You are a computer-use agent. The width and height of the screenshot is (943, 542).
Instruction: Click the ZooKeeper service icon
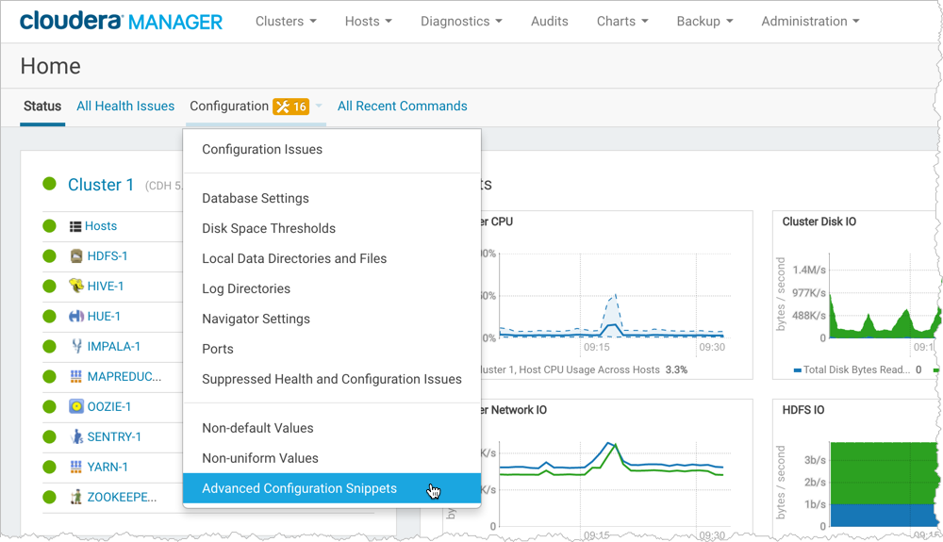pos(77,498)
